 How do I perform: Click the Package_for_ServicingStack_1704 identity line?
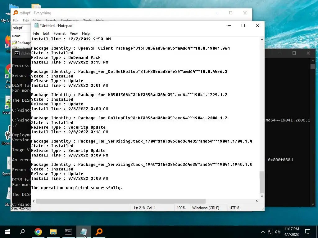[142, 141]
